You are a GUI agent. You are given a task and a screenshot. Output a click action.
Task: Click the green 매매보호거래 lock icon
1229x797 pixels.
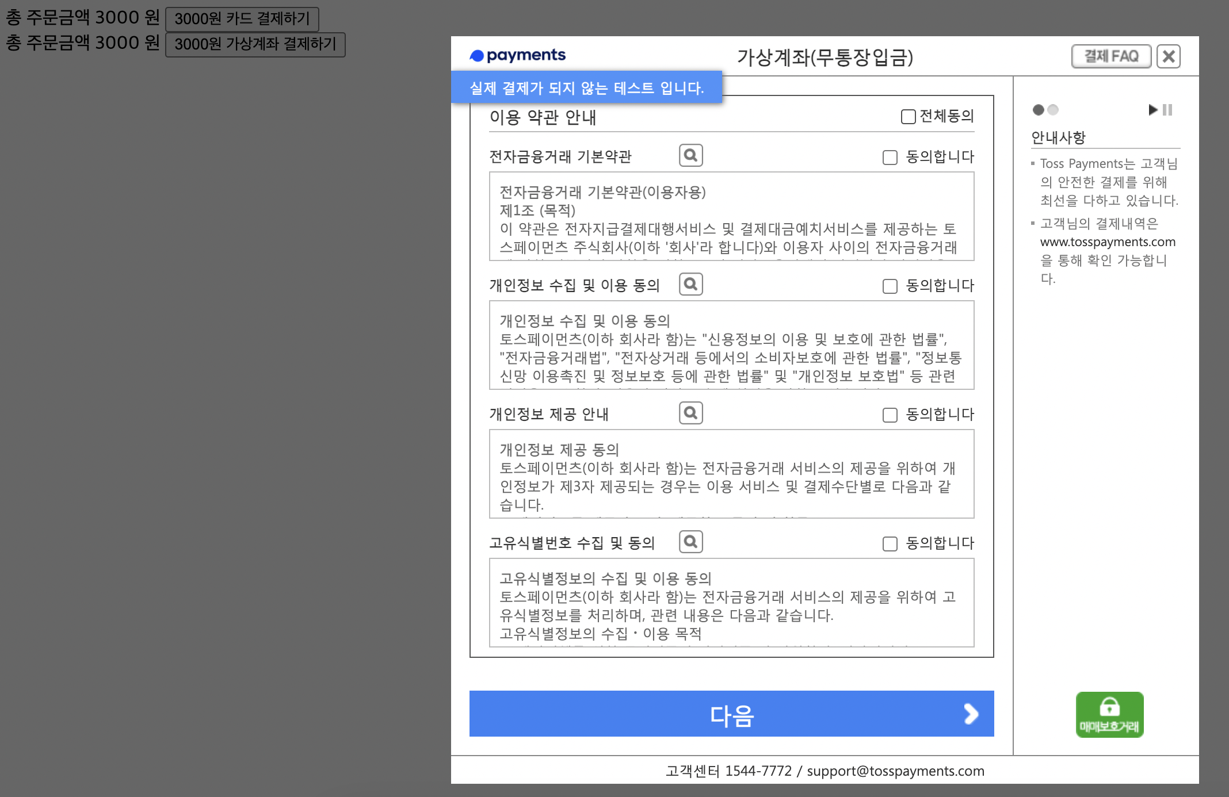[x=1109, y=714]
